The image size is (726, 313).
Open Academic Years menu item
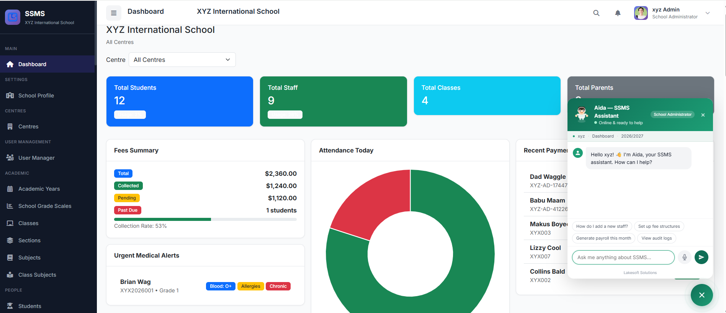click(47, 189)
